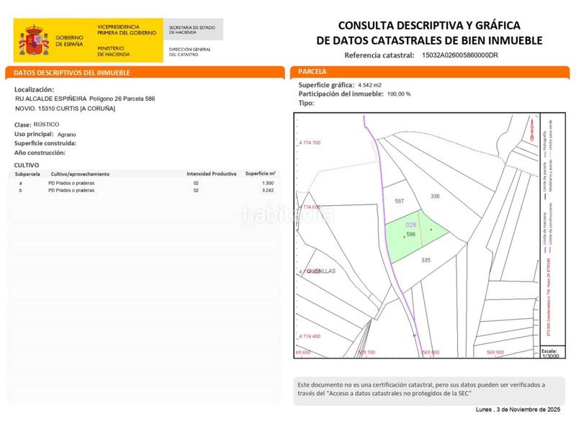Select subparcela b row with 3.242 surface
Image resolution: width=576 pixels, height=432 pixels.
pyautogui.click(x=144, y=191)
